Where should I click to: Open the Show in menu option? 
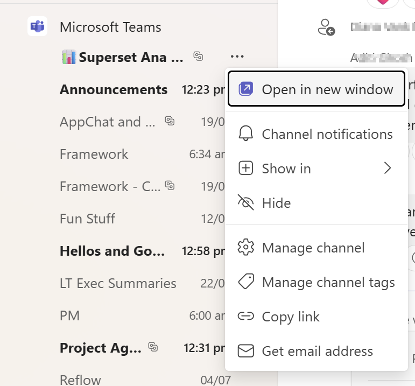coord(316,169)
